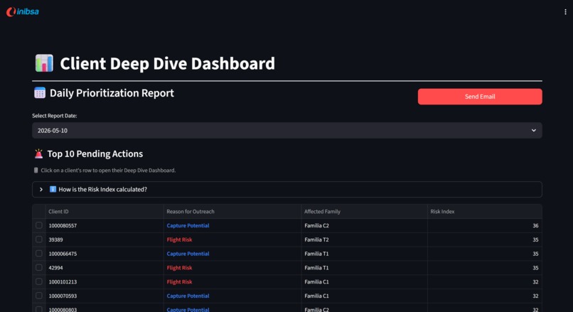Click Flight Risk for client 42994
Image resolution: width=573 pixels, height=312 pixels.
point(179,268)
